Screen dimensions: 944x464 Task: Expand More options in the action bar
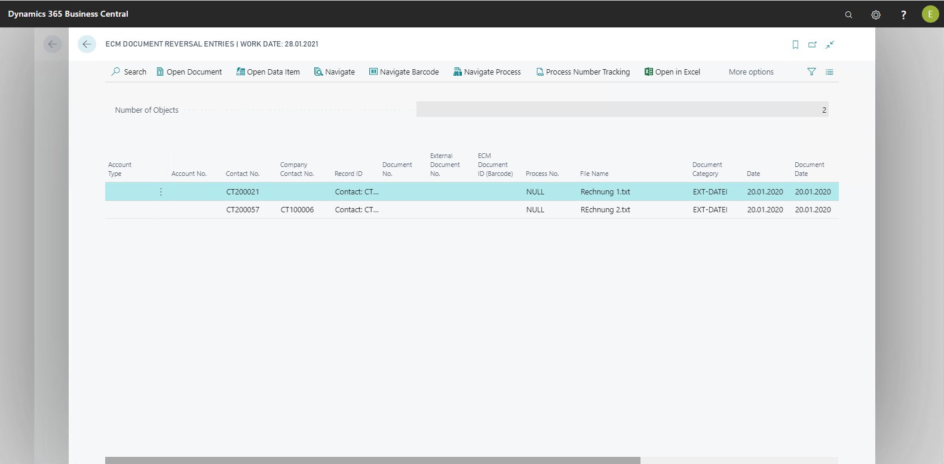(751, 72)
